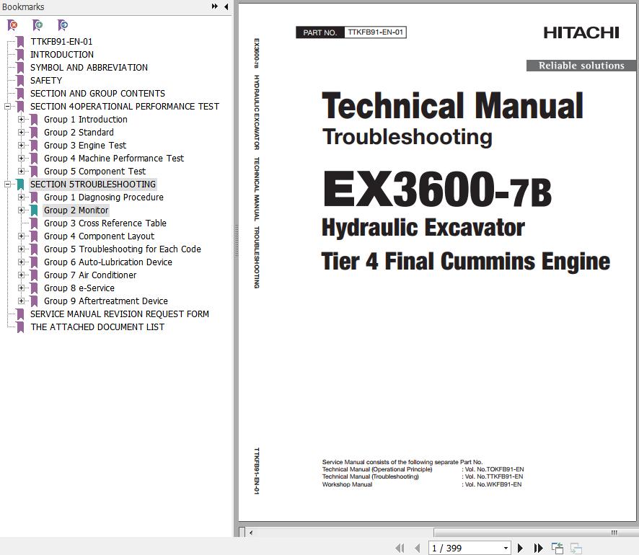Select SECTION 5 TROUBLESHOOTING bookmark
Viewport: 639px width, 555px height.
click(93, 184)
